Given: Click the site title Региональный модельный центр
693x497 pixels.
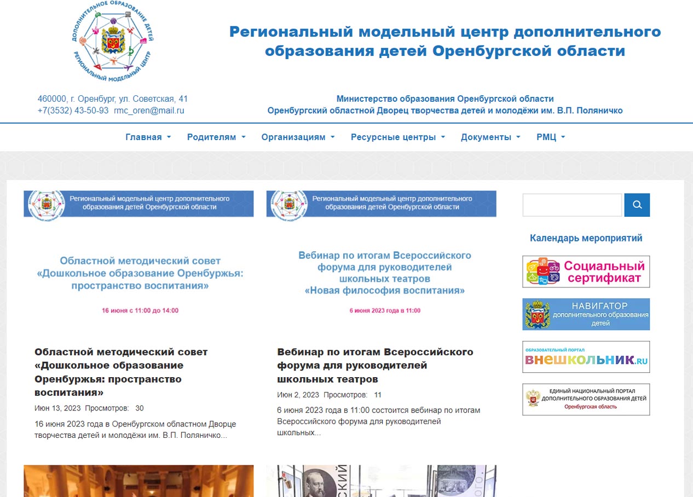Looking at the screenshot, I should pos(444,41).
